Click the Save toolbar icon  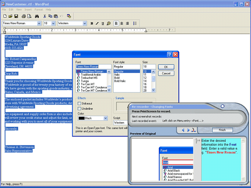pos(16,16)
